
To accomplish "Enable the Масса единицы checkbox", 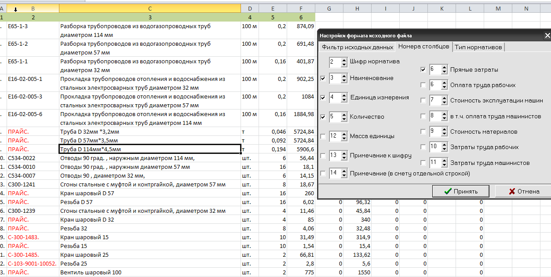I will tap(323, 136).
